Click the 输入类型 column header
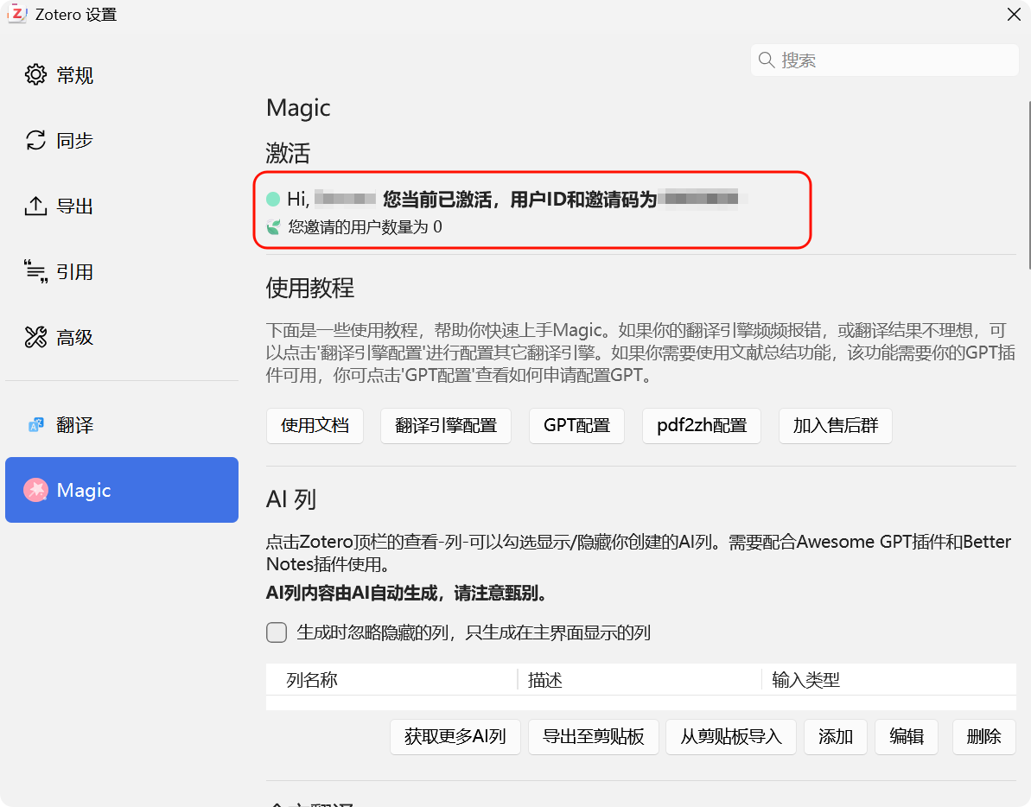 click(x=889, y=679)
